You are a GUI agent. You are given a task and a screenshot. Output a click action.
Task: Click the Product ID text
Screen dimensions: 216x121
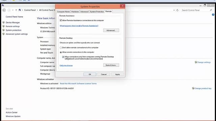pos(57,88)
